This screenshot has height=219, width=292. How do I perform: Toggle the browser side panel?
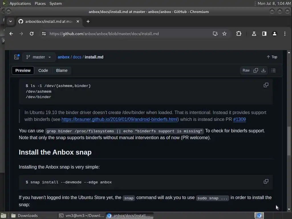click(x=264, y=34)
